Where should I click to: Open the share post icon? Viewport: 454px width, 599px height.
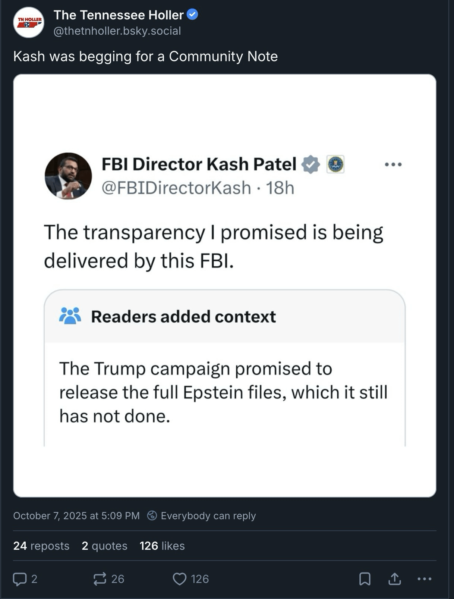[395, 579]
